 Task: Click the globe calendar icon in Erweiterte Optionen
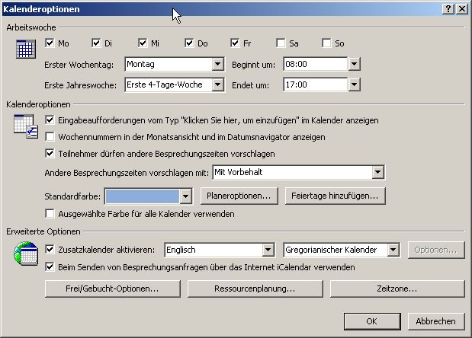(26, 257)
